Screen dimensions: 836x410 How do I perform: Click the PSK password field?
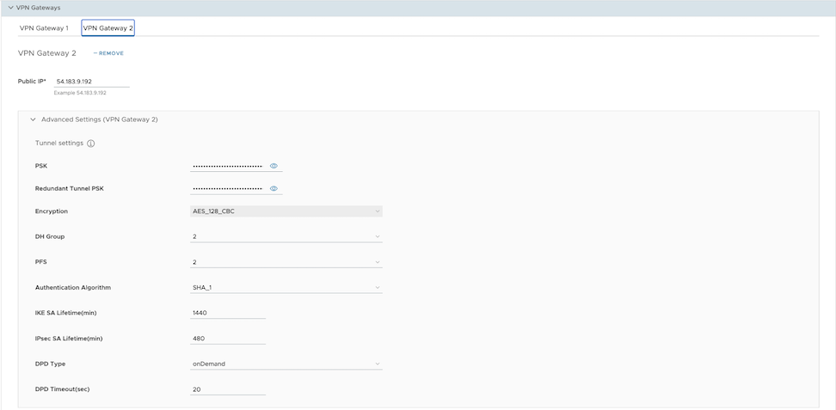[227, 166]
